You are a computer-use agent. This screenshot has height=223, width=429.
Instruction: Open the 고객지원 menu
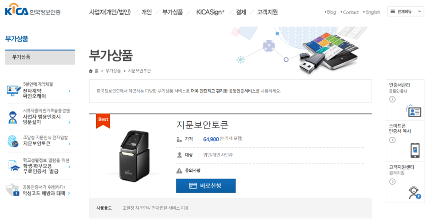pyautogui.click(x=267, y=12)
